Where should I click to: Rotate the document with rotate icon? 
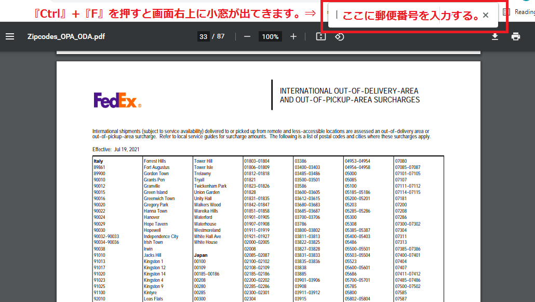[x=339, y=36]
